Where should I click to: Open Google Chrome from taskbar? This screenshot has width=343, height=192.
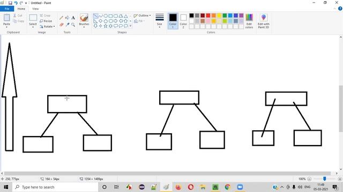(227, 187)
